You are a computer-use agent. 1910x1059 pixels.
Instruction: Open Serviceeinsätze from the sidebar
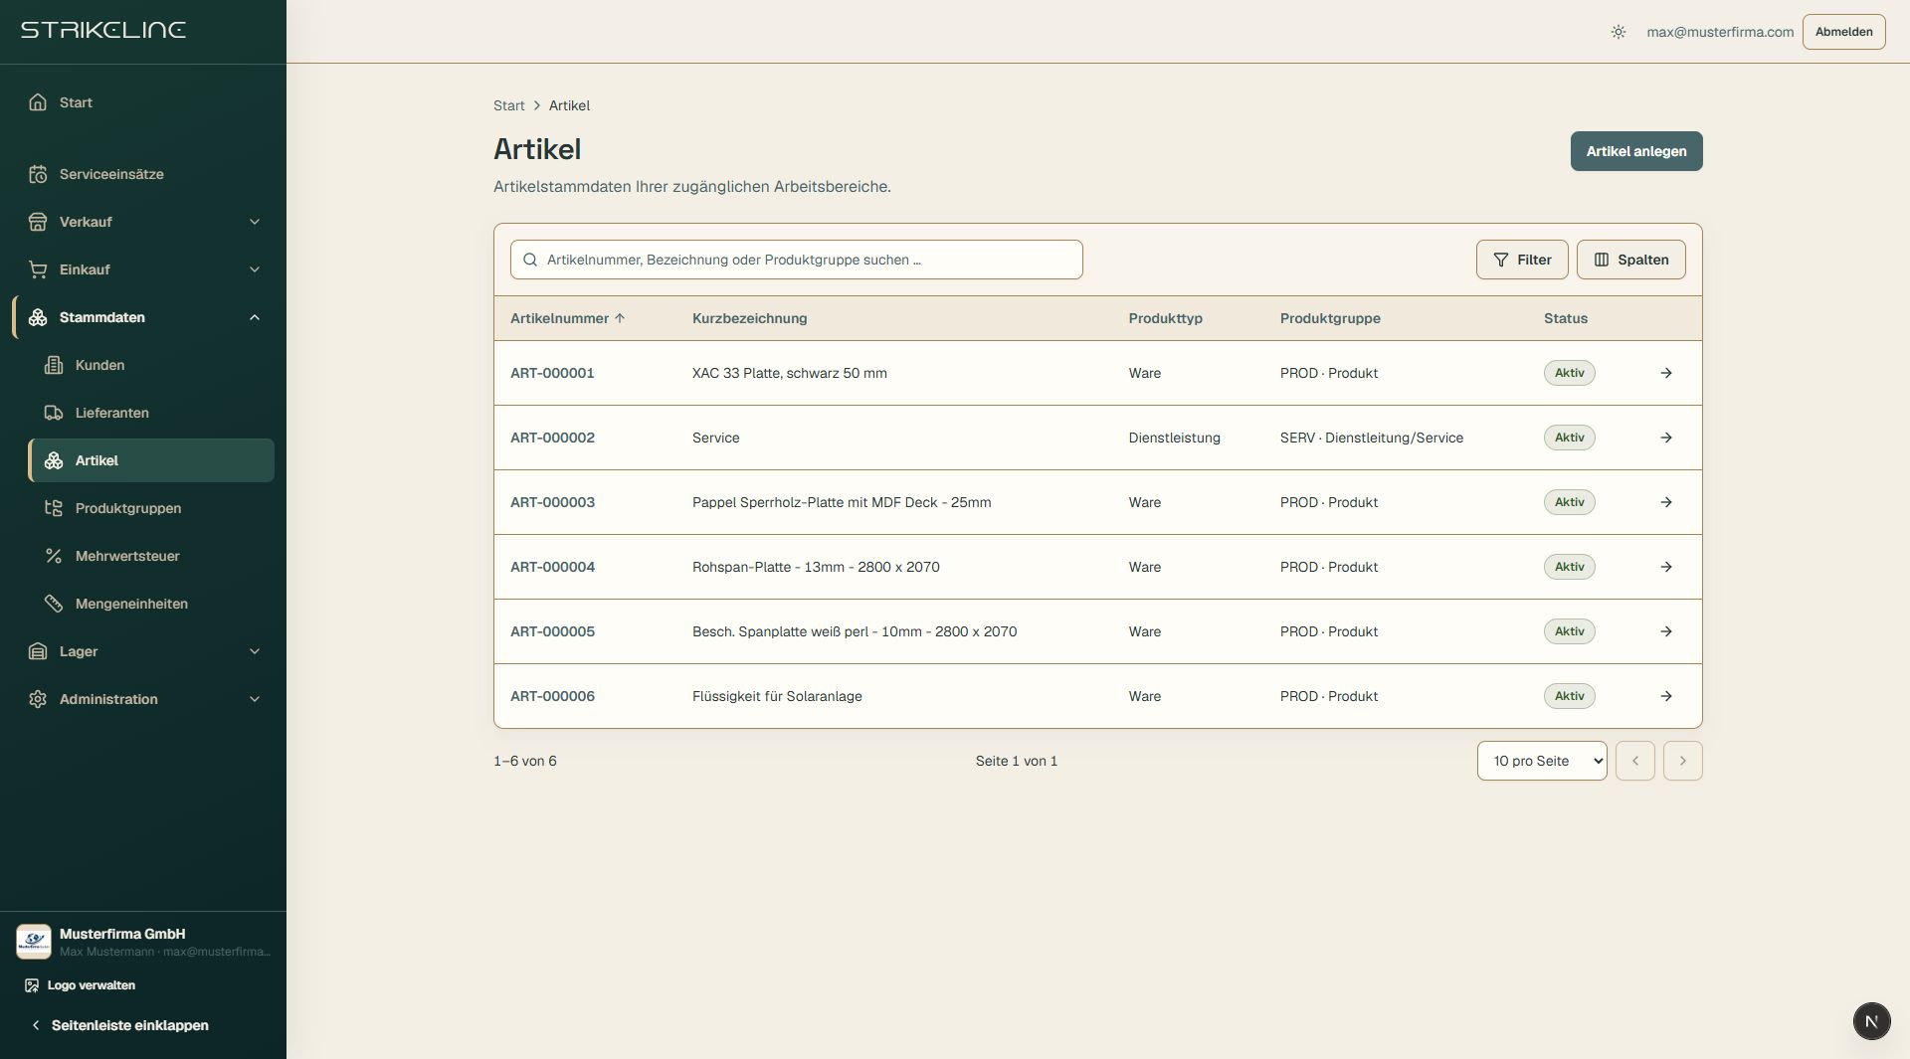coord(143,174)
